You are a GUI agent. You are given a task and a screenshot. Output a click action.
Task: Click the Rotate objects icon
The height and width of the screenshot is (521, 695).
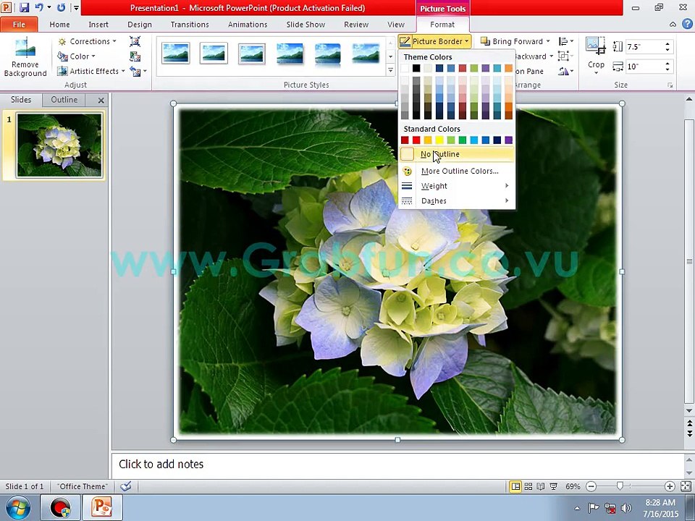coord(563,71)
